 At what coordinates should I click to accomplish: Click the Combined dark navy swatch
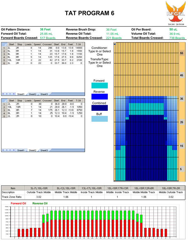(x=99, y=108)
